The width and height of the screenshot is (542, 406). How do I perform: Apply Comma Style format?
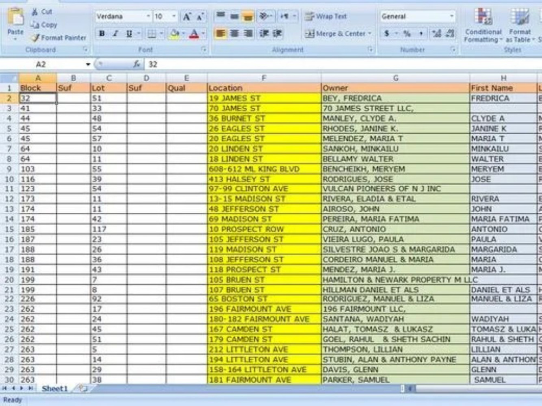coord(421,34)
